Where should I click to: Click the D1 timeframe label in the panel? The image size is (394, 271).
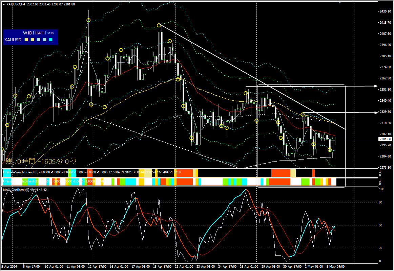point(32,33)
